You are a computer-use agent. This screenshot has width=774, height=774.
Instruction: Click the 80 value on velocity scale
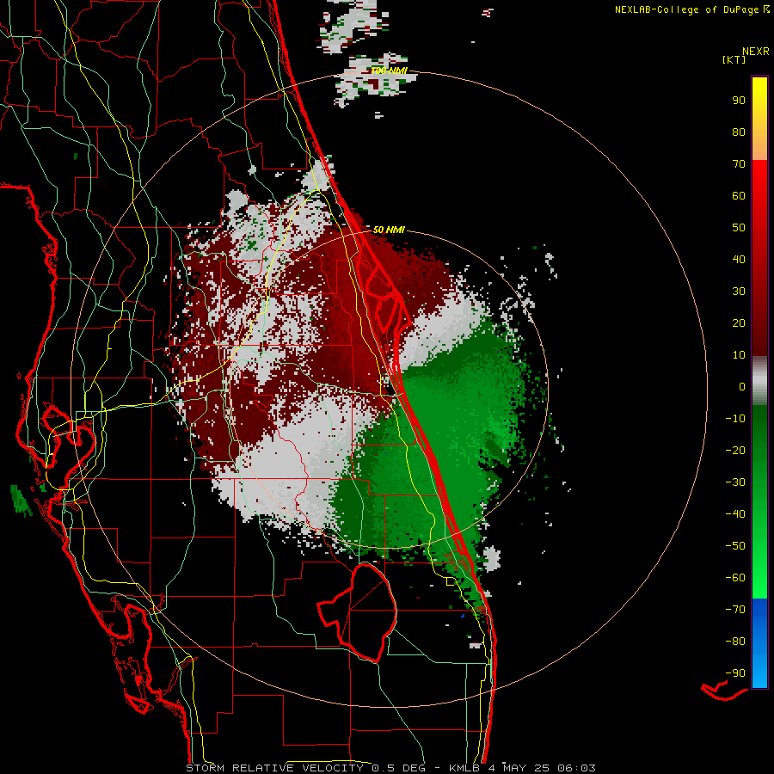coord(739,132)
